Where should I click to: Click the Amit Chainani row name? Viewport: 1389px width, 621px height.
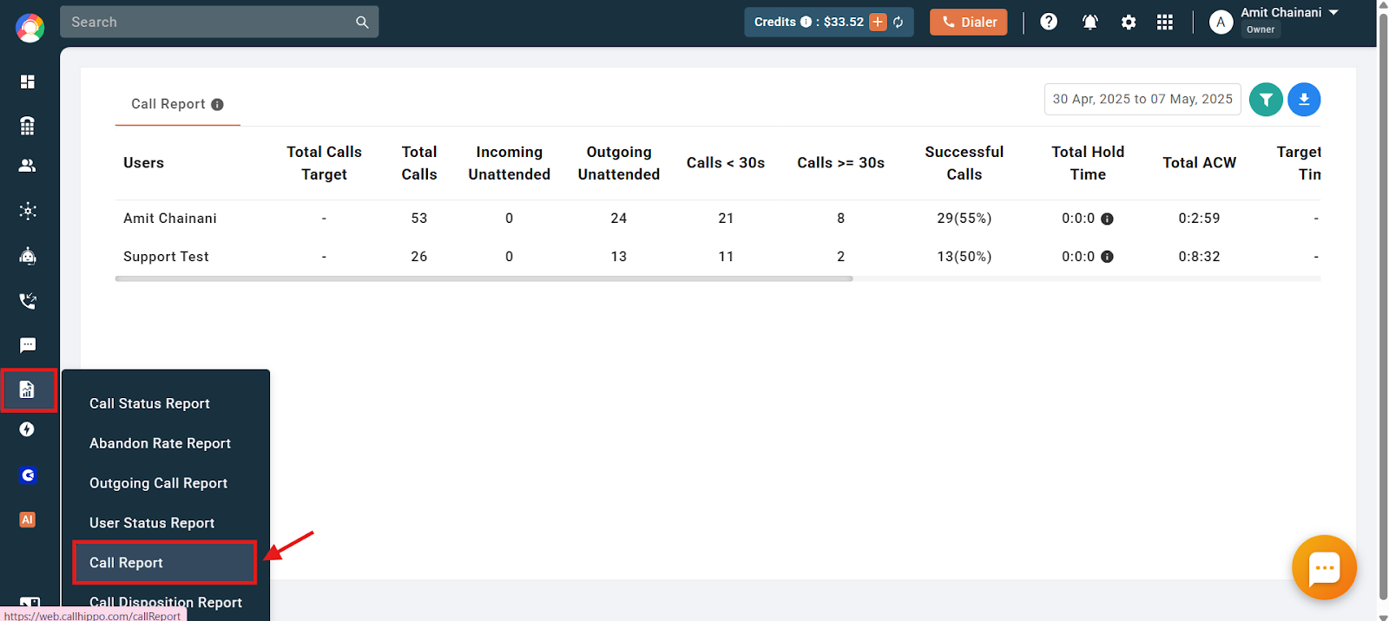coord(170,219)
